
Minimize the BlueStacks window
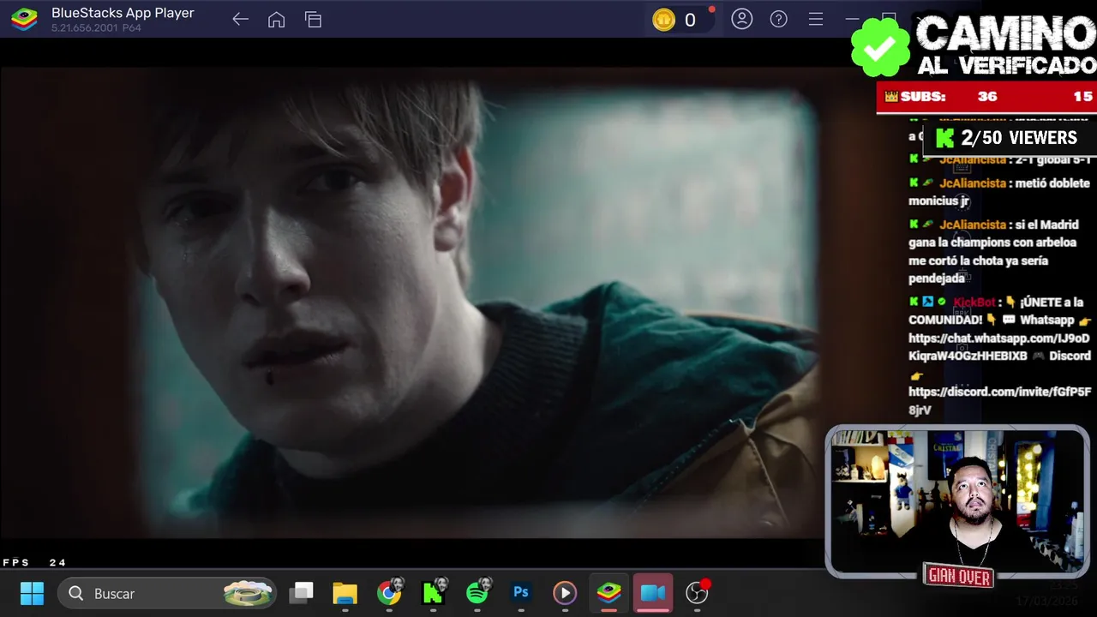[852, 19]
